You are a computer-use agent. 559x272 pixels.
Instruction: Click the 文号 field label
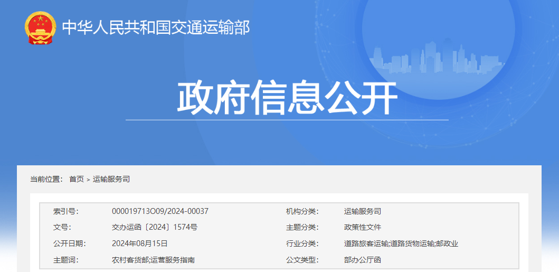(62, 228)
